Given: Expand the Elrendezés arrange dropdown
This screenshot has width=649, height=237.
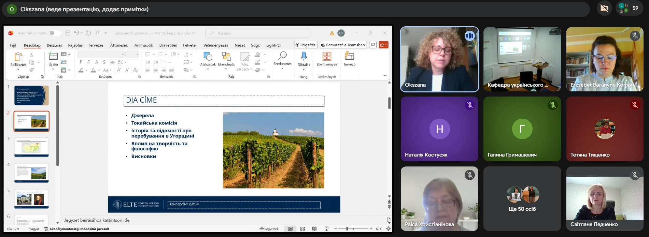Looking at the screenshot, I should click(x=226, y=69).
